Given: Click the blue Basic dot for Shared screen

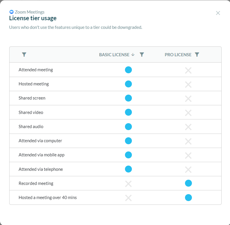Looking at the screenshot, I should 128,98.
